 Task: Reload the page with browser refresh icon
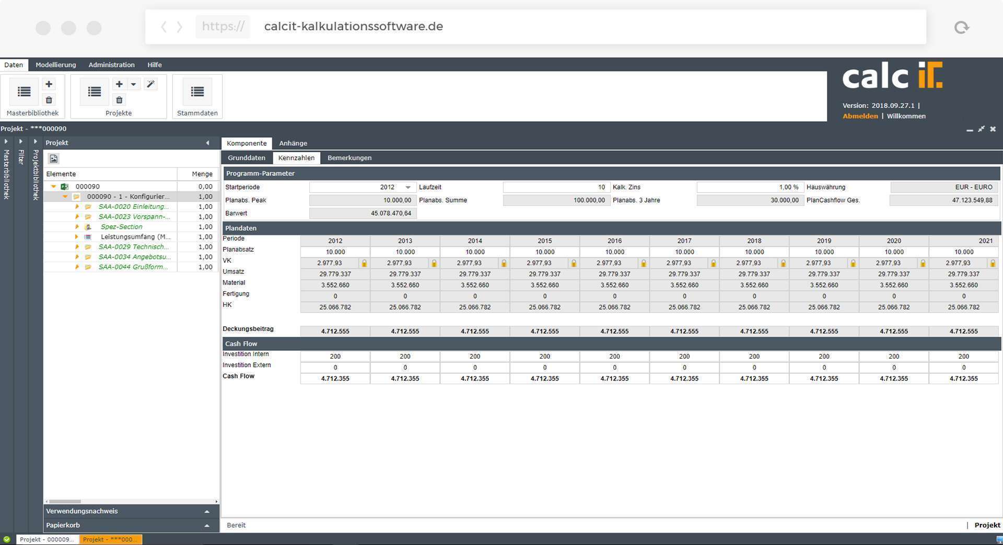click(961, 27)
